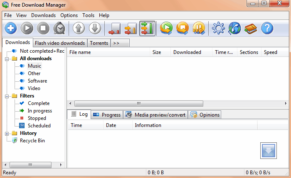291x178 pixels.
Task: Select the Music category
Action: 35,66
